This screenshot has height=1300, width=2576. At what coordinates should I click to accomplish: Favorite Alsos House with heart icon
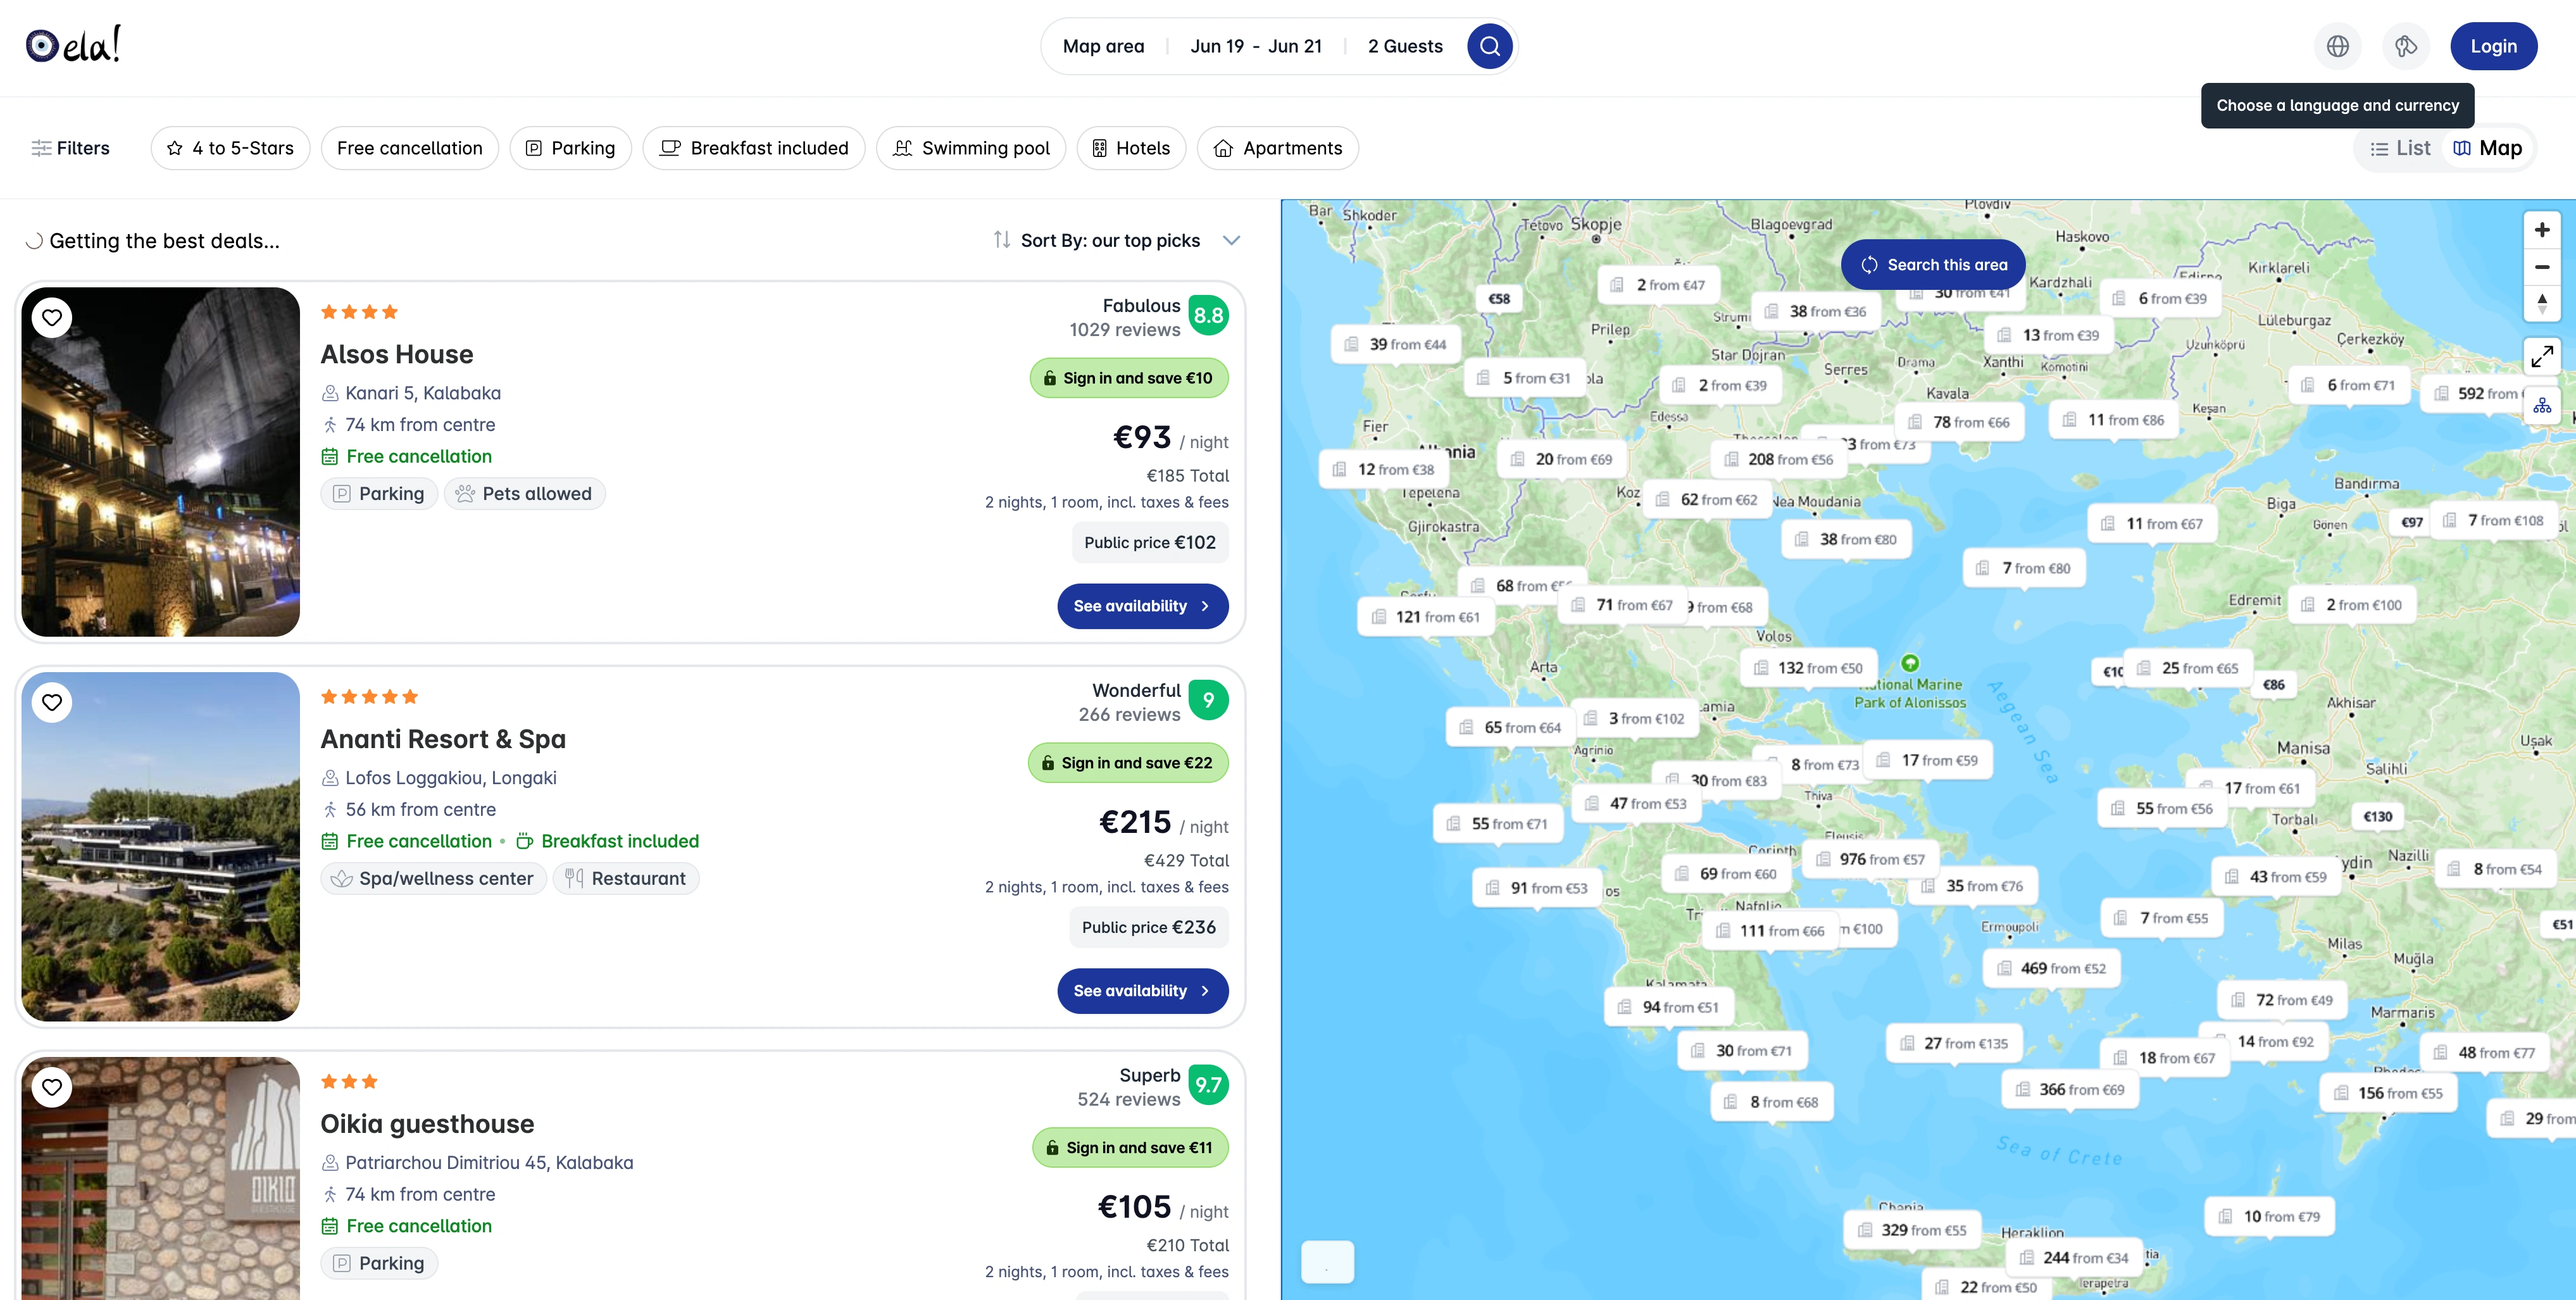[x=52, y=317]
